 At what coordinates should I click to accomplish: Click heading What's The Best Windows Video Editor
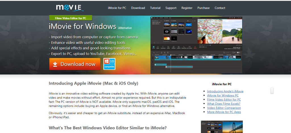(108, 128)
